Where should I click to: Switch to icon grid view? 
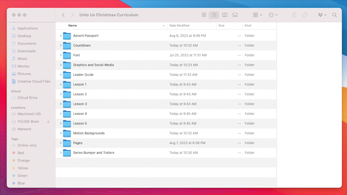[204, 15]
